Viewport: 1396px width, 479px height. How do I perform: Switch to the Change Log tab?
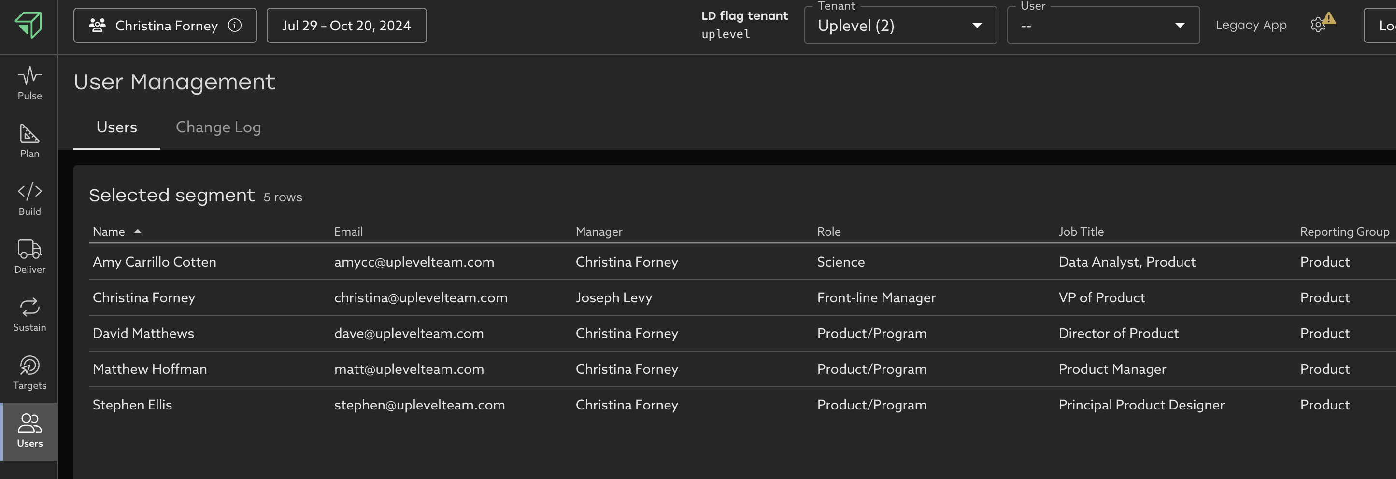point(218,127)
